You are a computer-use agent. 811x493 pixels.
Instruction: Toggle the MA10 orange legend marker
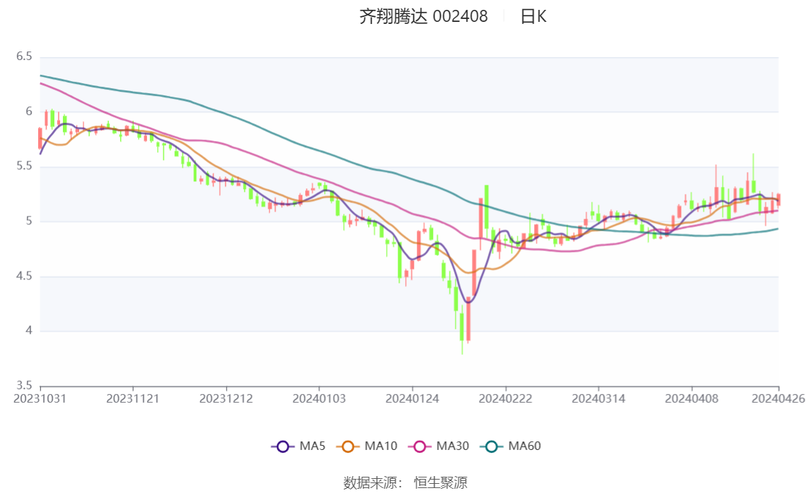[x=348, y=446]
